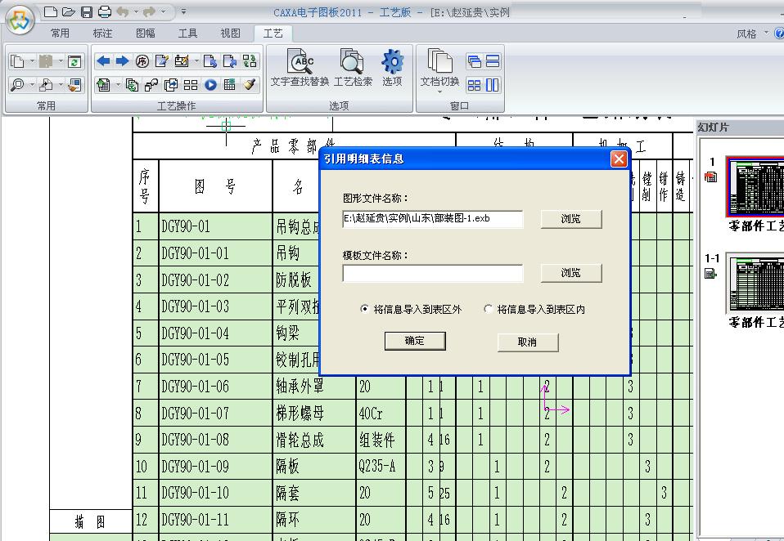
Task: Switch to the 常用 ribbon tab
Action: click(60, 34)
